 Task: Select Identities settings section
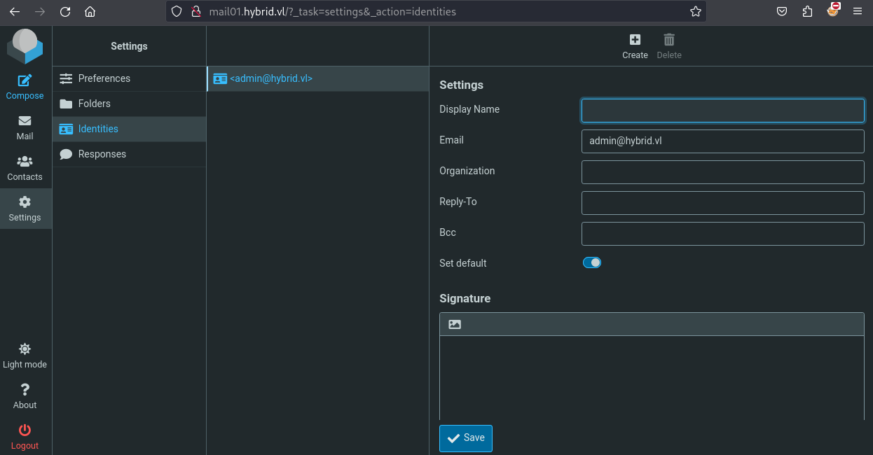click(x=130, y=129)
